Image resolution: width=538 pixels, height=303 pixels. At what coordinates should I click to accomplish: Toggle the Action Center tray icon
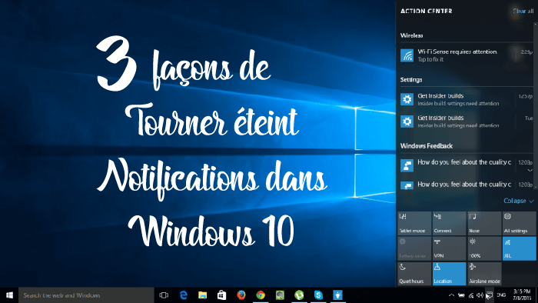490,295
